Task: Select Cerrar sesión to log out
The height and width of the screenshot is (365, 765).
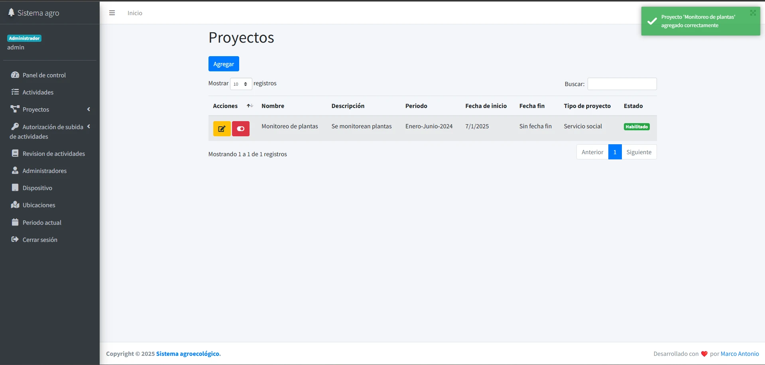Action: 50,239
